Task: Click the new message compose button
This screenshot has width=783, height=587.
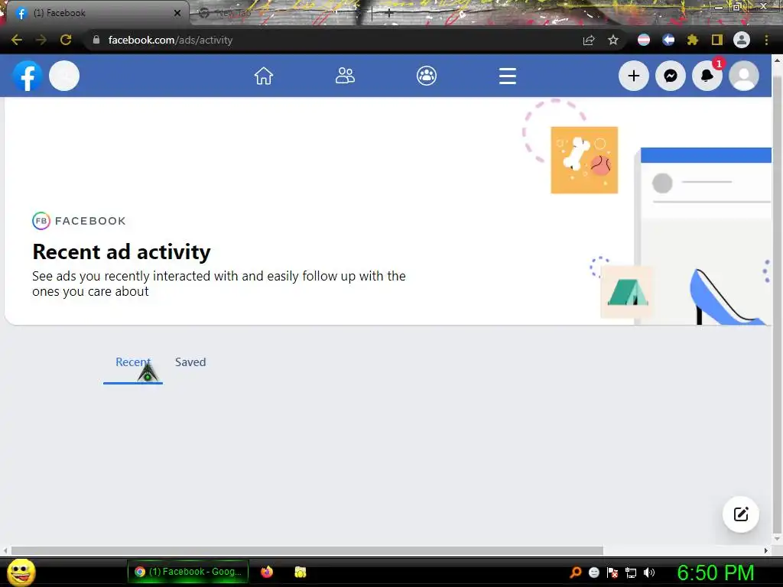Action: [x=741, y=514]
